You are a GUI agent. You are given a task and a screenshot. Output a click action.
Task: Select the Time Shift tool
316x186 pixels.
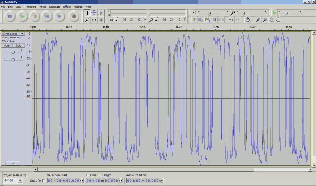point(94,20)
